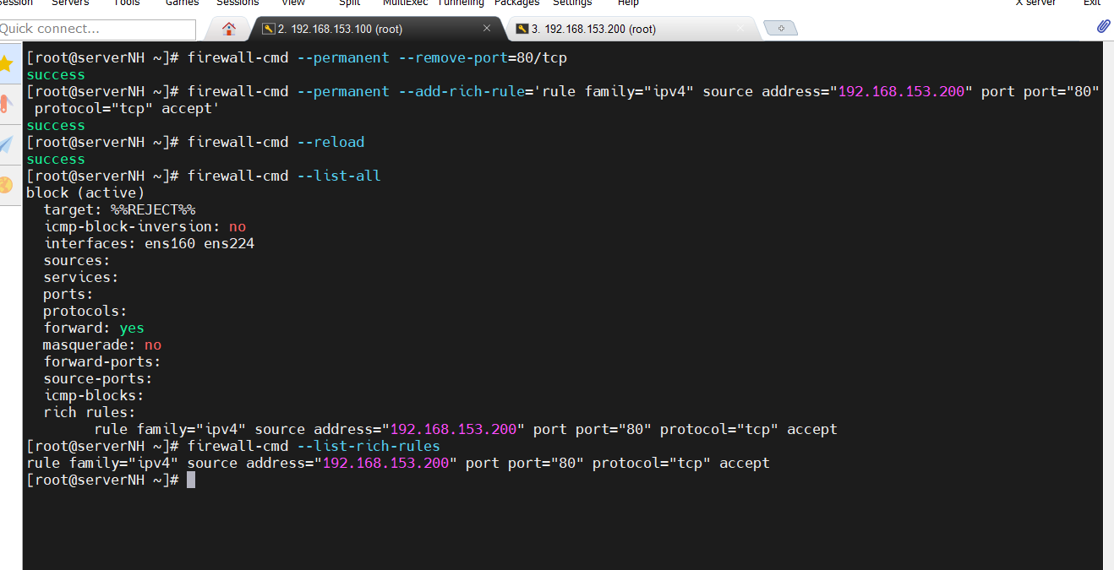This screenshot has height=570, width=1114.
Task: Open the Macros paper-plane sidebar tab
Action: (x=7, y=144)
